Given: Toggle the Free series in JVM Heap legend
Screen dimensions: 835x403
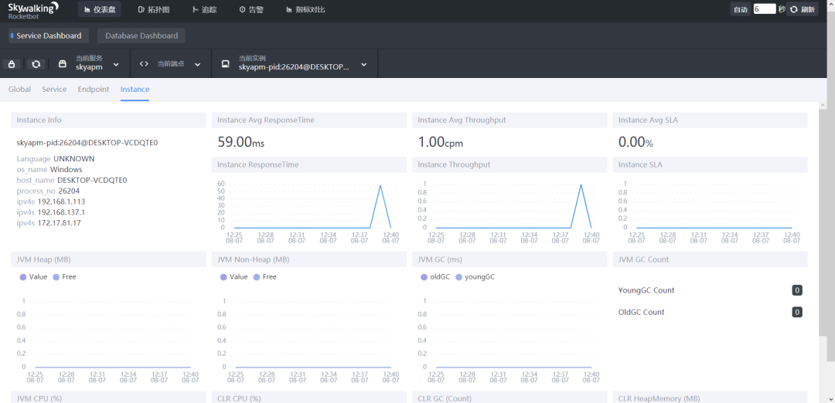Looking at the screenshot, I should [64, 276].
